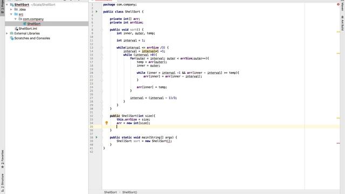This screenshot has width=345, height=194.
Task: Open the Structure tool window tab
Action: coord(2,183)
